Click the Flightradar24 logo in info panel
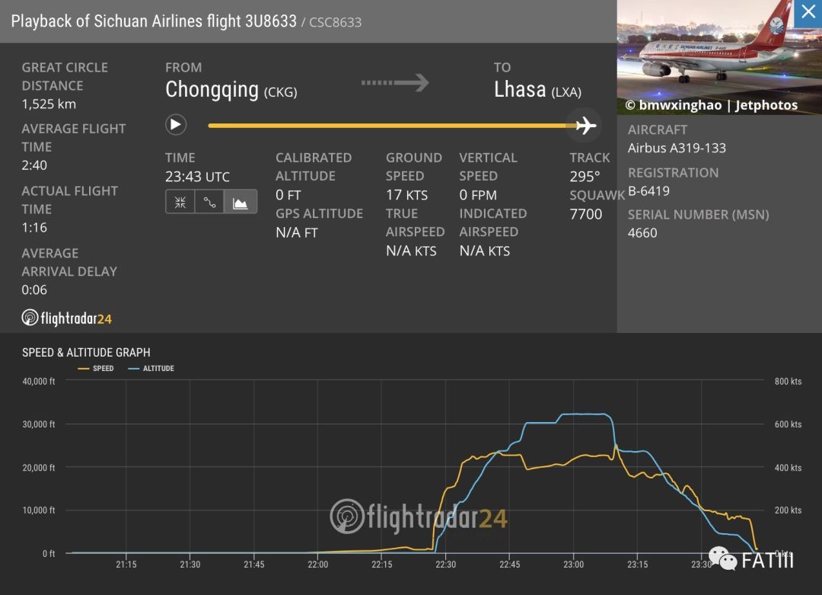Screen dimensions: 822x595 click(x=67, y=318)
